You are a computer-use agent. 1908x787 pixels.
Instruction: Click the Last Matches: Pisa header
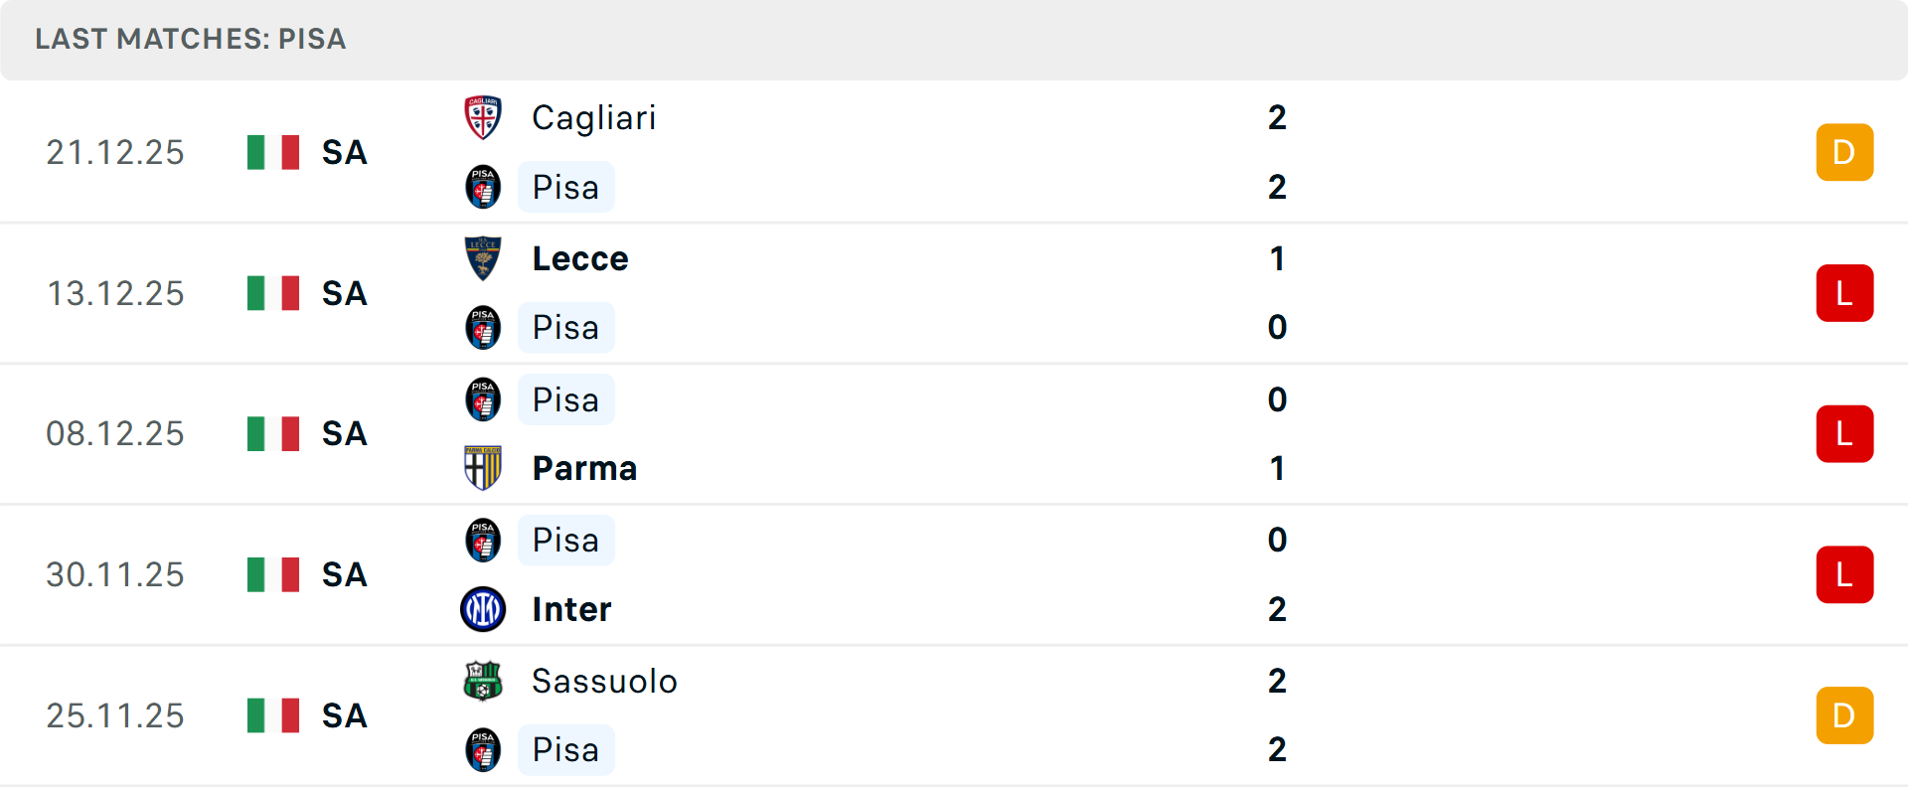click(x=191, y=39)
